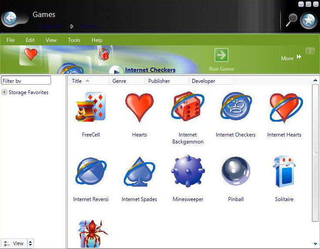The image size is (320, 249).
Task: Select the Internet Reversi icon
Action: (x=91, y=171)
